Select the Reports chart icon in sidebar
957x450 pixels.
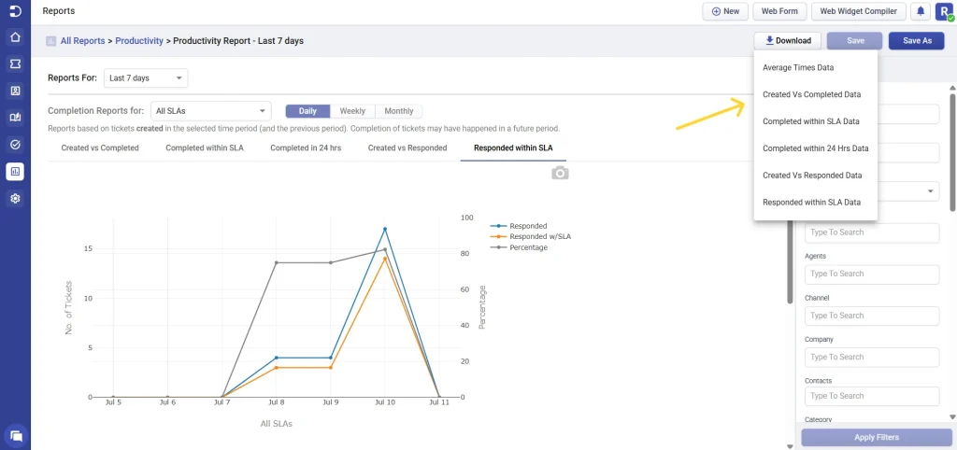15,172
